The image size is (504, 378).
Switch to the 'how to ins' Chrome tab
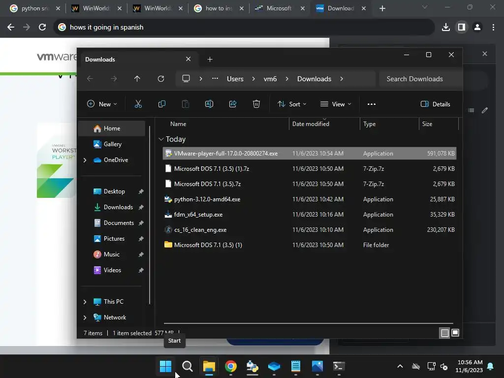[x=219, y=8]
